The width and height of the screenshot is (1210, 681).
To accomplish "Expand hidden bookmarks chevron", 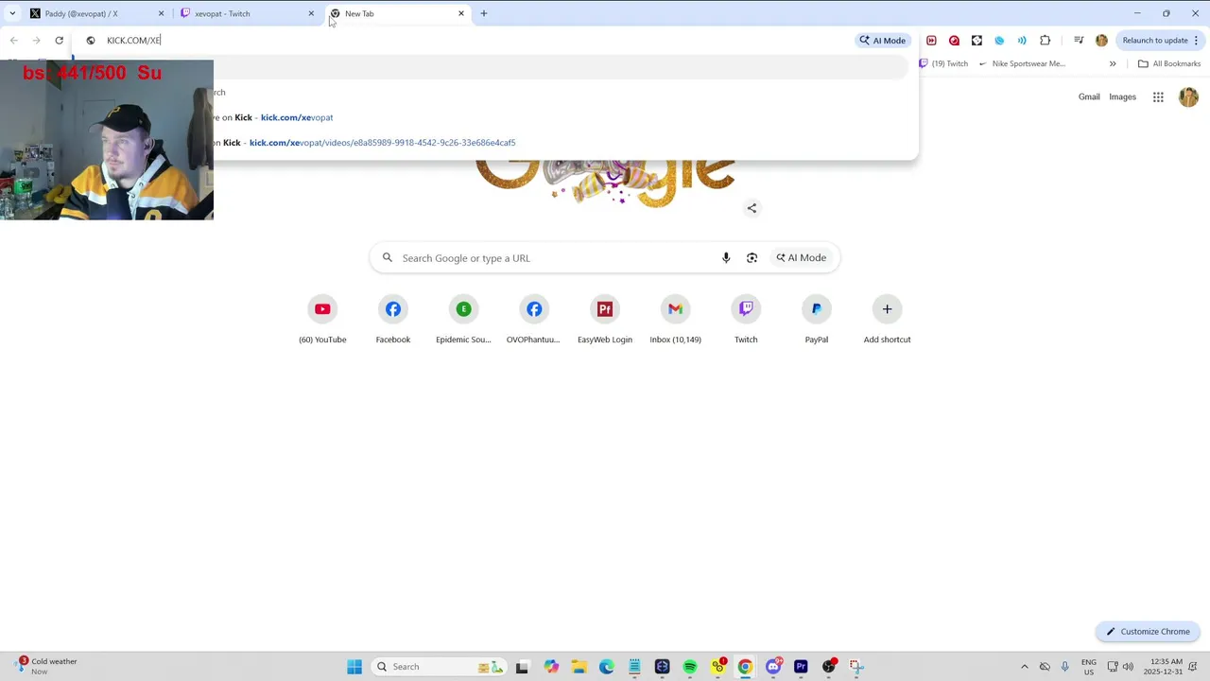I will pyautogui.click(x=1113, y=63).
